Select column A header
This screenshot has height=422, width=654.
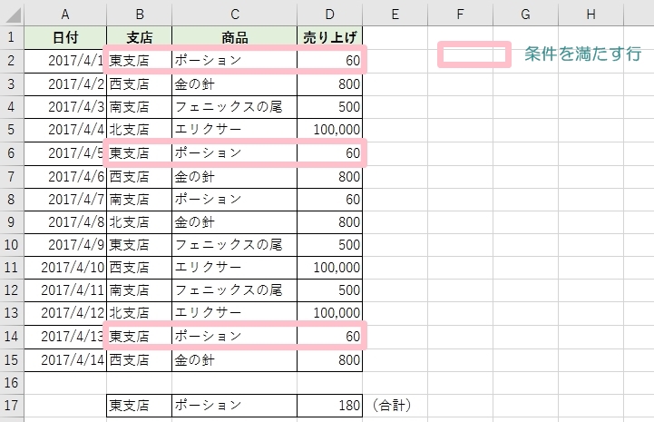coord(65,15)
